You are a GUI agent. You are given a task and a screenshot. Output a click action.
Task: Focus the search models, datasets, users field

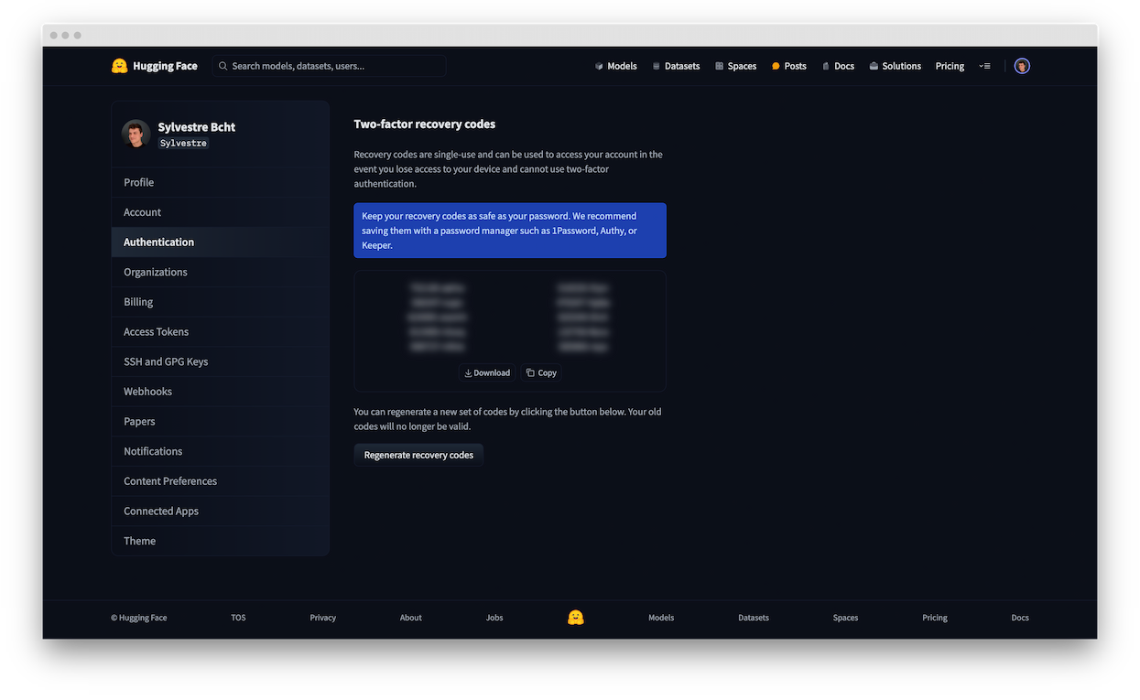pos(330,66)
